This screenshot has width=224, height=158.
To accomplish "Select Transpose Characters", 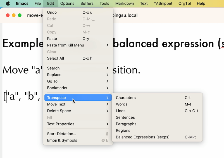I will pyautogui.click(x=157, y=98).
